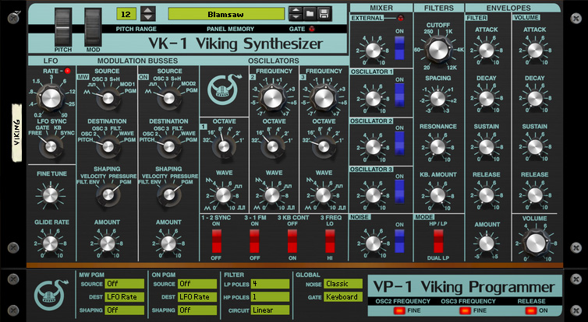Decrease pitch range with down arrow
Image resolution: width=588 pixels, height=322 pixels.
click(x=148, y=17)
